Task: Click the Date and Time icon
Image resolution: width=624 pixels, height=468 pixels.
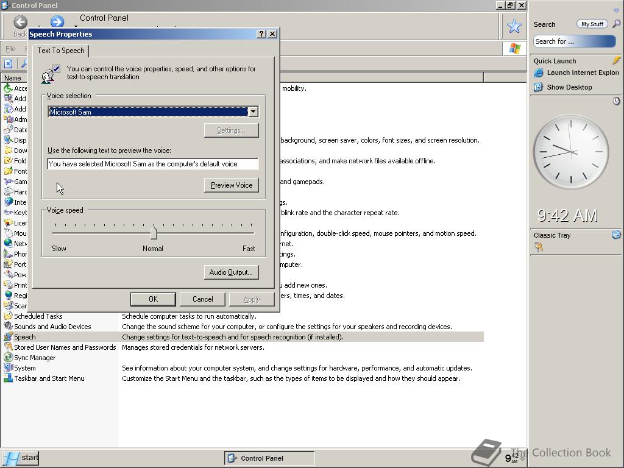Action: click(x=8, y=129)
